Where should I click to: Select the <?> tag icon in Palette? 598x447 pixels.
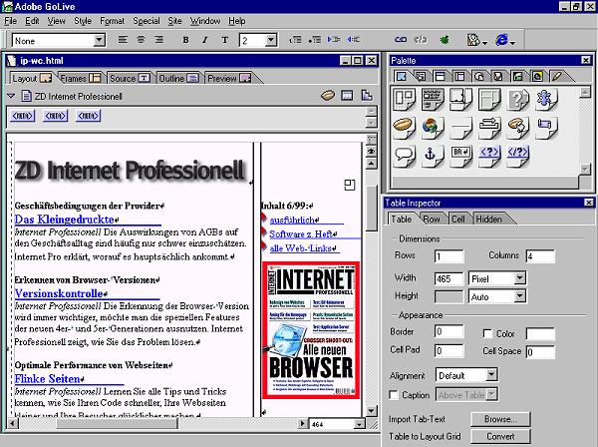pyautogui.click(x=489, y=156)
